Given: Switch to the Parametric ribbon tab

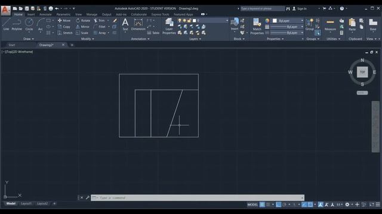Looking at the screenshot, I should (63, 14).
